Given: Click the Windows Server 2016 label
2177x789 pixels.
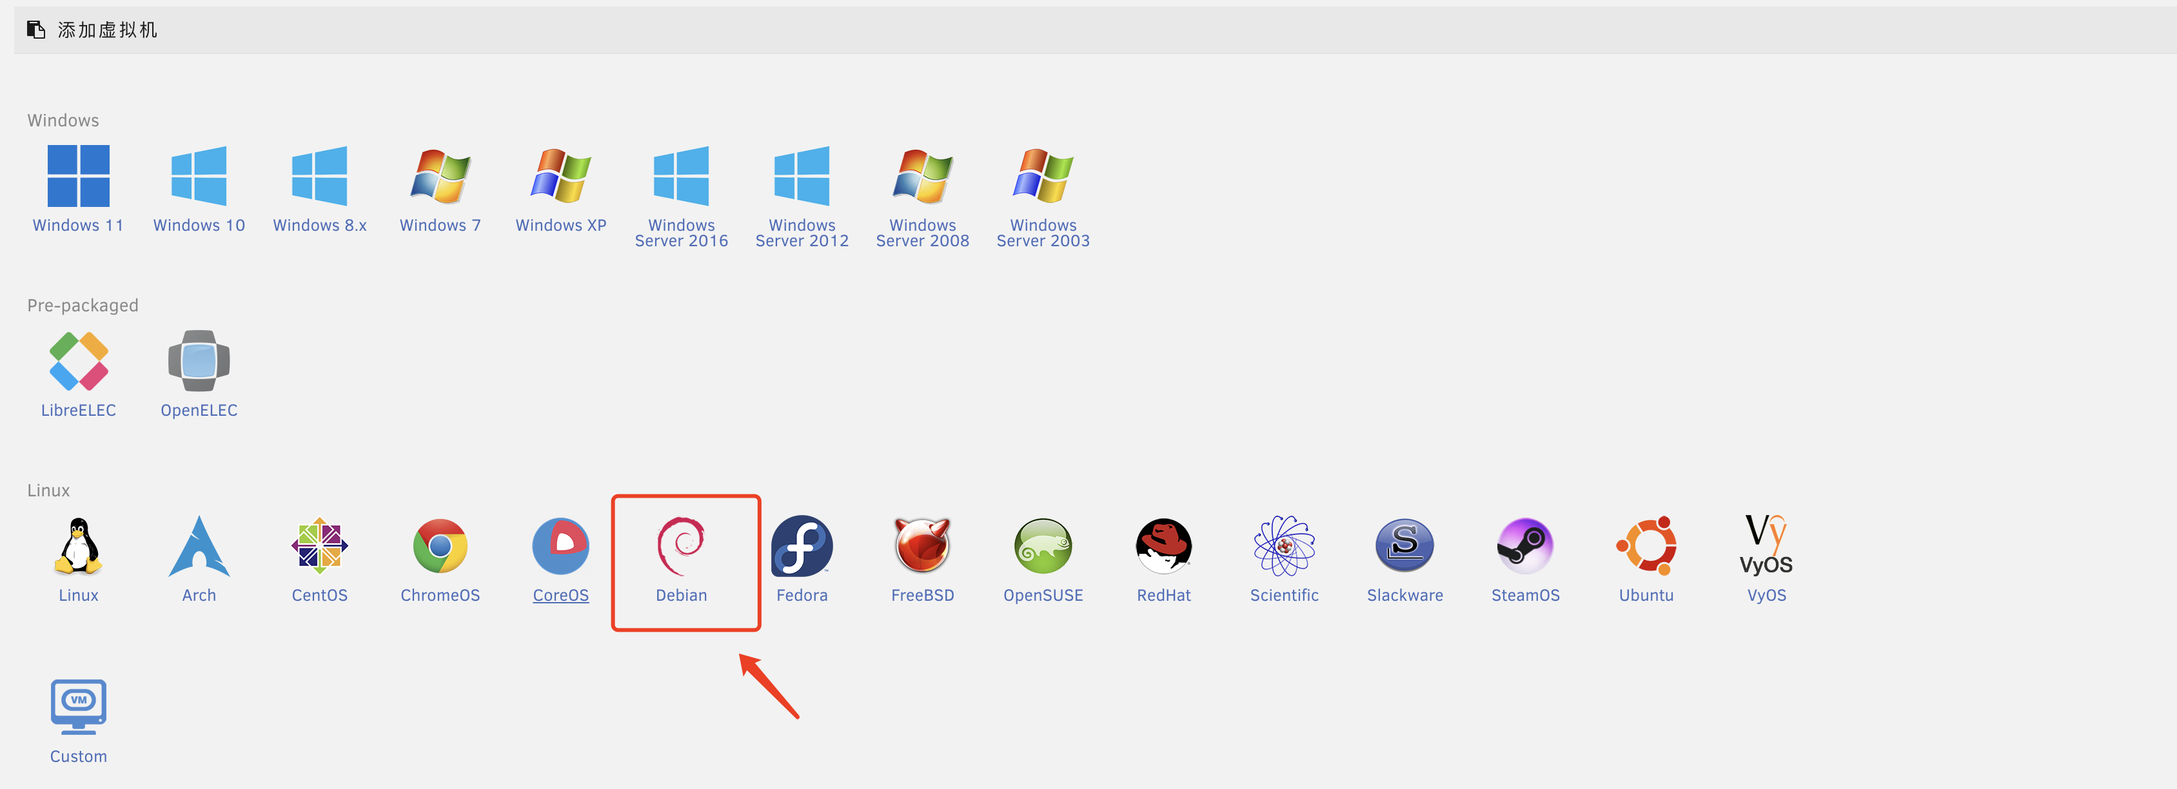Looking at the screenshot, I should [681, 233].
